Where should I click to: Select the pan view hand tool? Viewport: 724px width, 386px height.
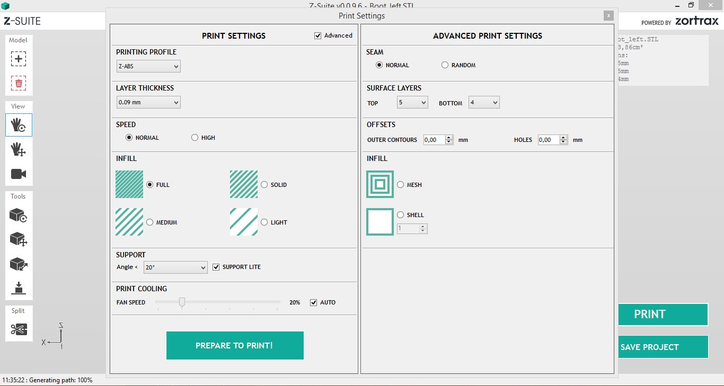[19, 149]
